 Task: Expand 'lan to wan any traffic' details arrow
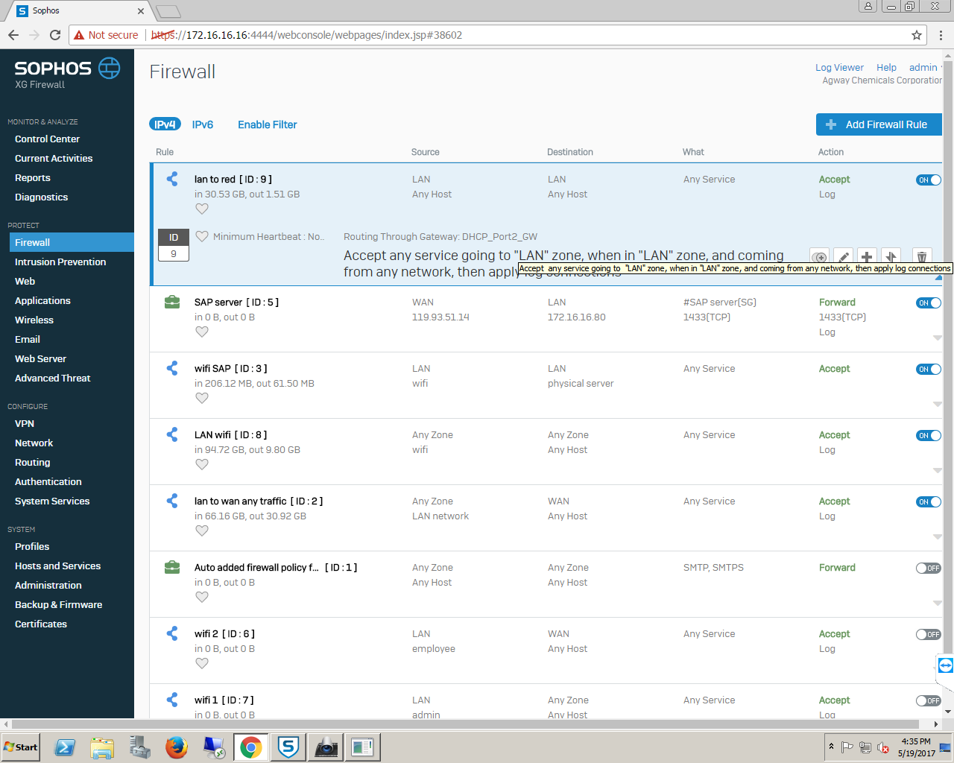click(x=938, y=536)
